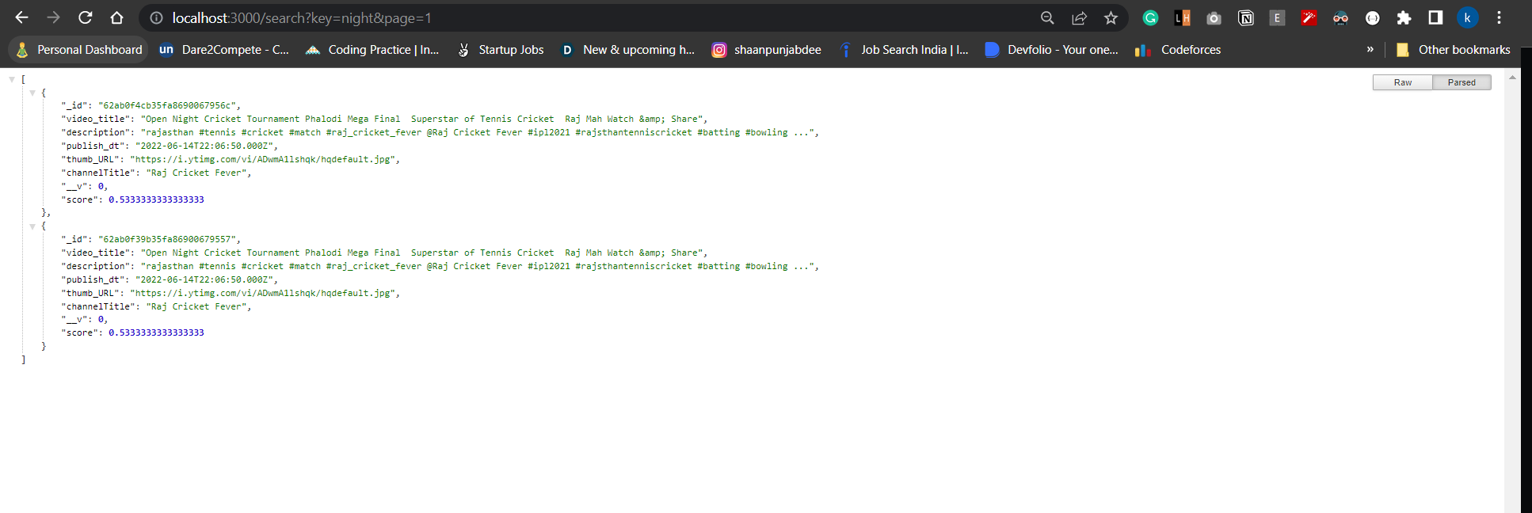Click the camera screenshot extension
Screen dimensions: 1532x513
point(1214,18)
